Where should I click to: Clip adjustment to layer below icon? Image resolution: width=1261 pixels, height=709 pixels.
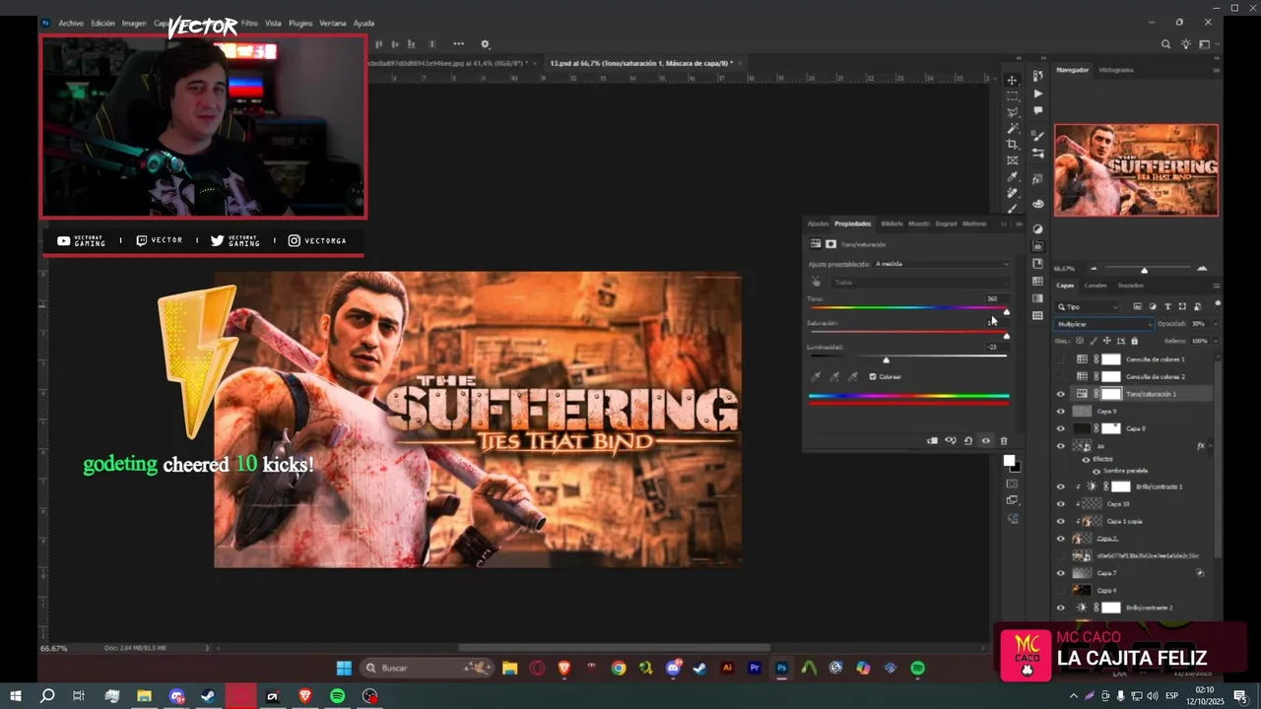pyautogui.click(x=932, y=441)
